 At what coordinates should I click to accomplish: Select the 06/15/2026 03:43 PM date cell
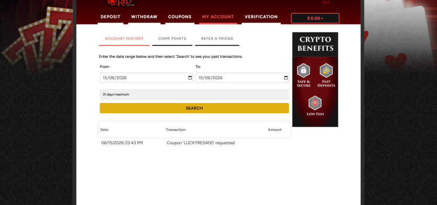point(122,143)
